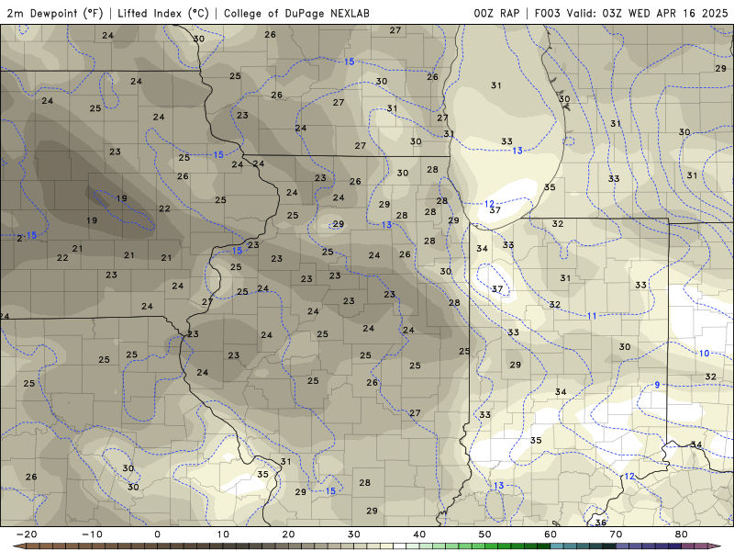Click the blue "10" lifted index contour label
The height and width of the screenshot is (551, 734).
pyautogui.click(x=704, y=354)
